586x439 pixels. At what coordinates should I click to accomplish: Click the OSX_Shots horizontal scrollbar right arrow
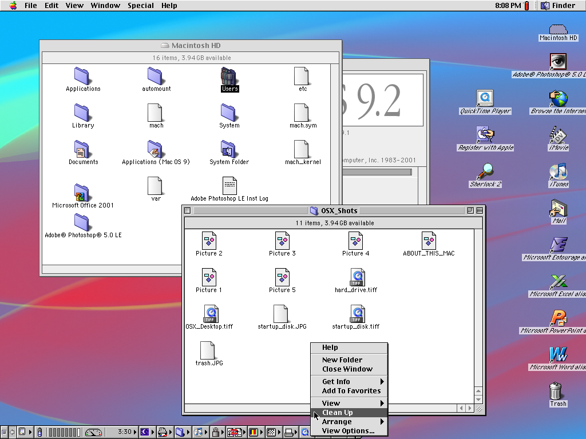pyautogui.click(x=470, y=408)
